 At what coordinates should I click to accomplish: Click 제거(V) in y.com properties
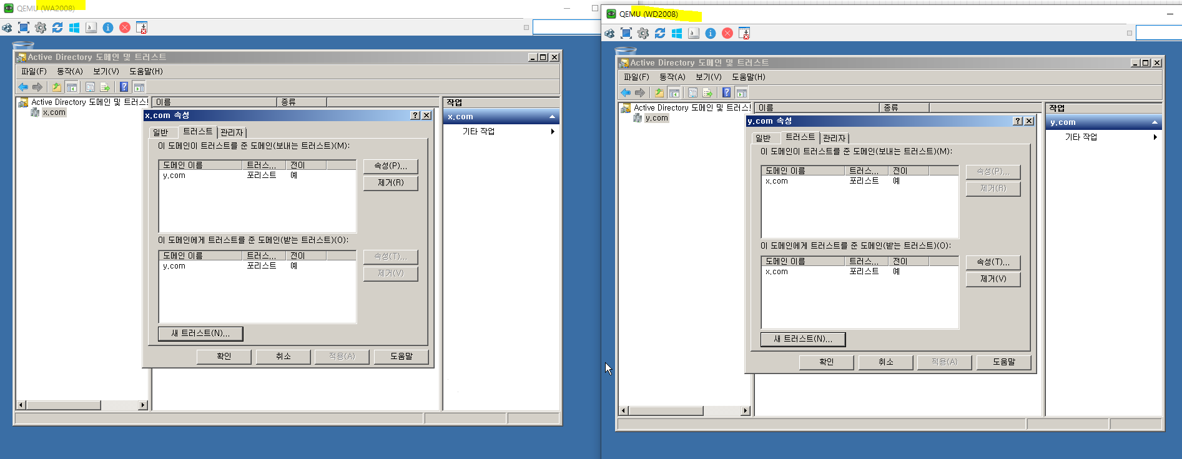[993, 279]
